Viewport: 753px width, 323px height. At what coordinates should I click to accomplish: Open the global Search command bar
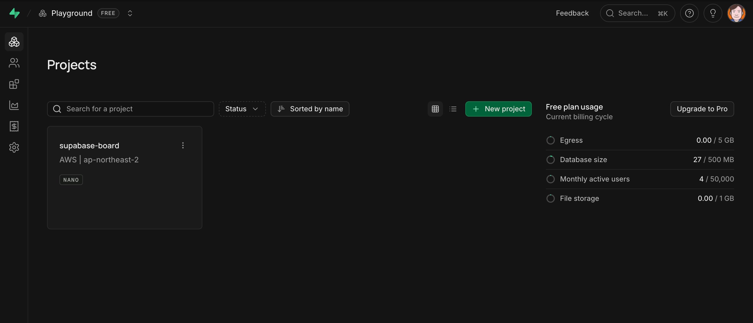pyautogui.click(x=637, y=13)
